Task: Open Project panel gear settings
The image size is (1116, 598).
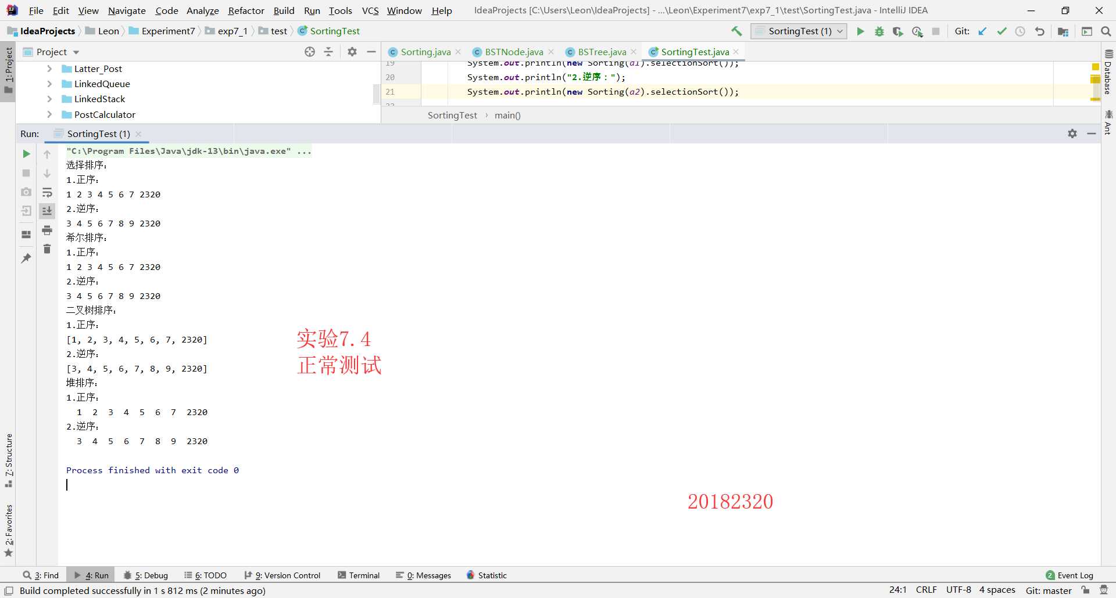Action: (352, 52)
